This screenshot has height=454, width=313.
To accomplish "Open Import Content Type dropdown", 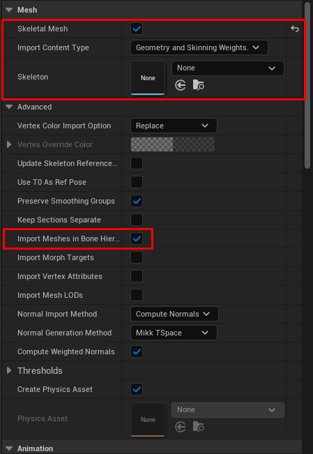I will (199, 47).
